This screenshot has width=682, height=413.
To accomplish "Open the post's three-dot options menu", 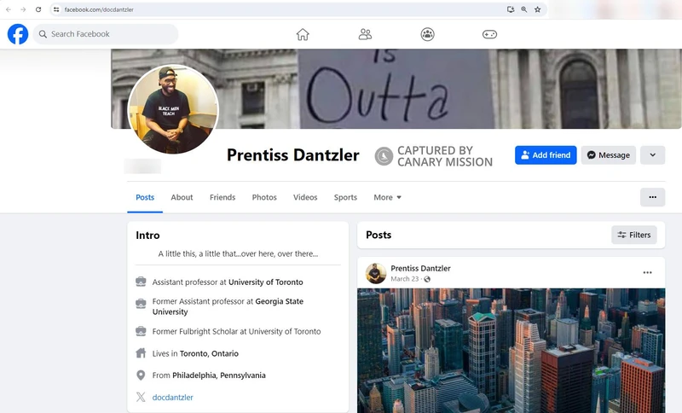I will coord(647,273).
